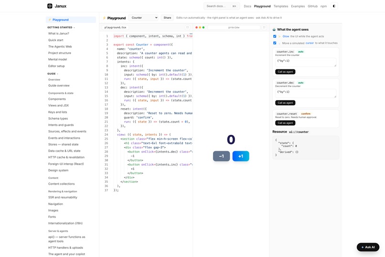Open the Editor setup page
The width and height of the screenshot is (385, 257).
tap(56, 66)
